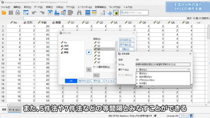210x118 pixels.
Task: Select variable 年齢 in the source list
Action: pos(66,49)
